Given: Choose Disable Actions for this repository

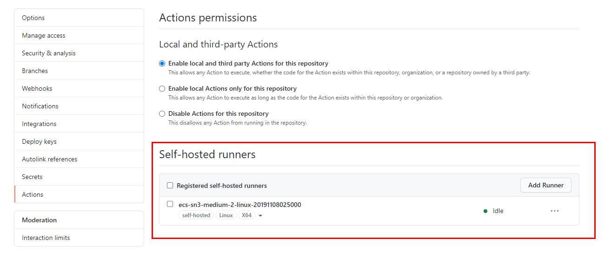Looking at the screenshot, I should (162, 113).
